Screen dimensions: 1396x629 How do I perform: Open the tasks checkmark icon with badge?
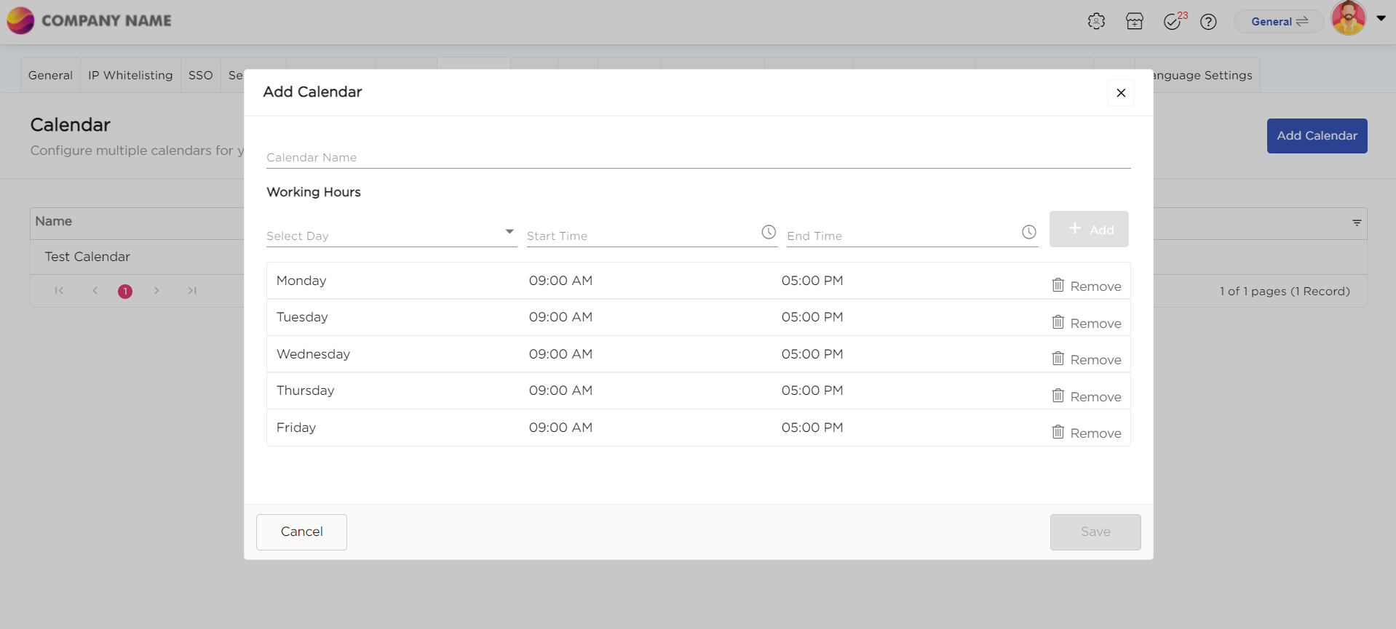click(1173, 22)
